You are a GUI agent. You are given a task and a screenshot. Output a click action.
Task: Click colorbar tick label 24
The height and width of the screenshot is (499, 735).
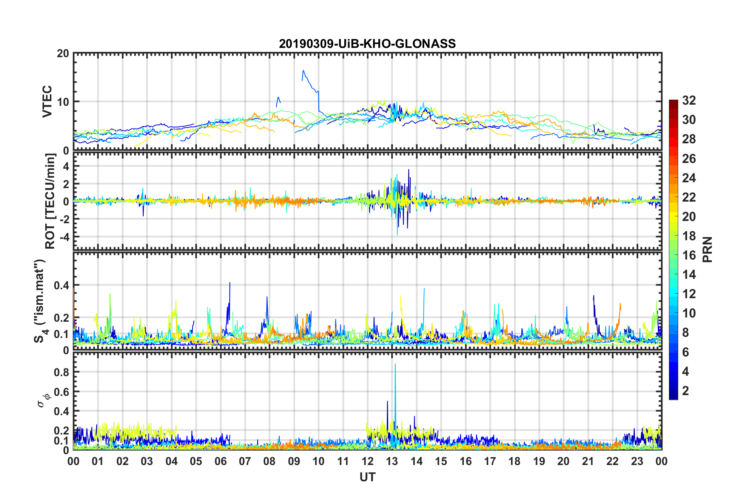click(689, 178)
